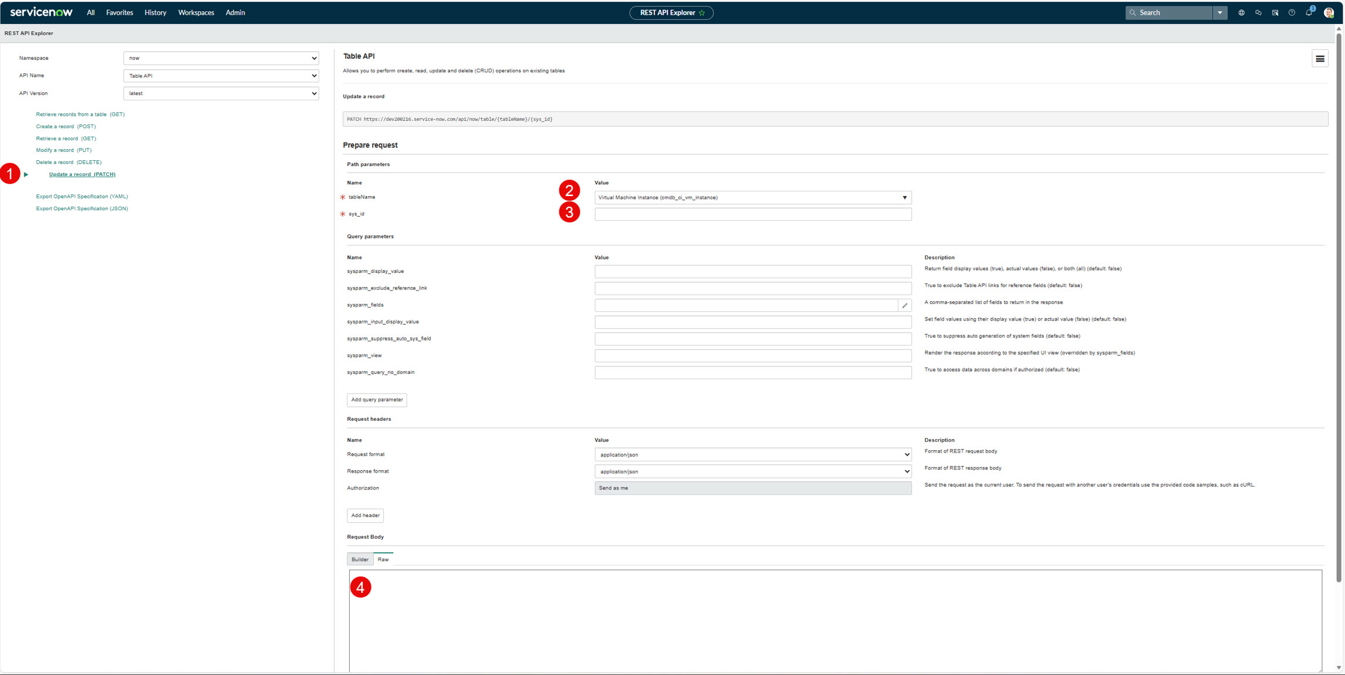Screen dimensions: 1345x675
Task: Click the Add query parameter button
Action: pyautogui.click(x=377, y=400)
